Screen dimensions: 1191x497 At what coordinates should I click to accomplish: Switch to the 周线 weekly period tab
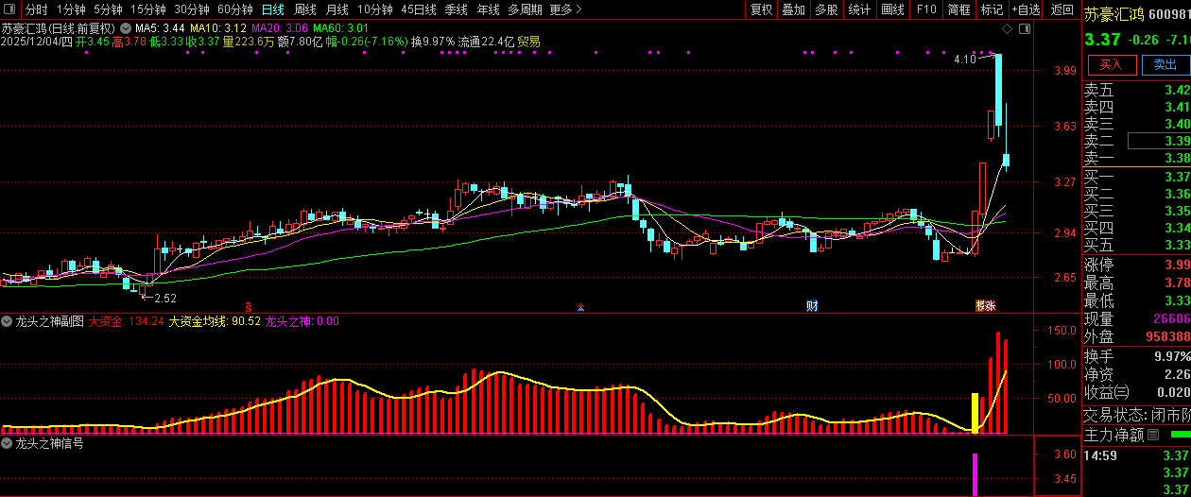[x=305, y=9]
